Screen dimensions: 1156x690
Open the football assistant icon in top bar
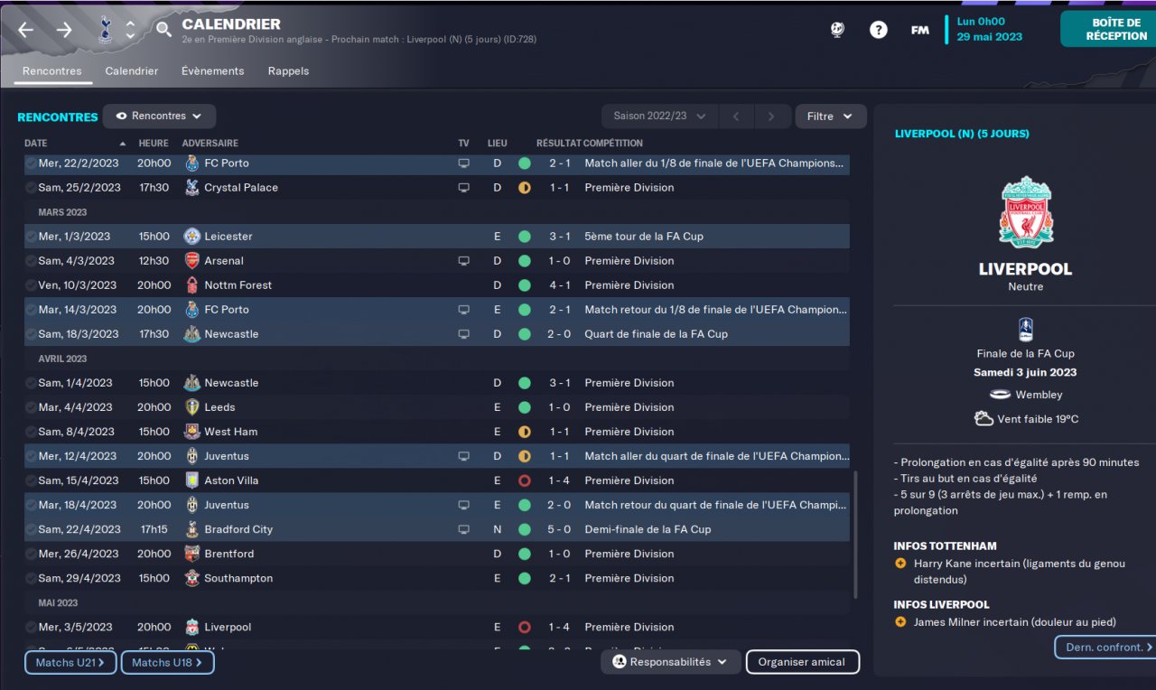click(837, 30)
